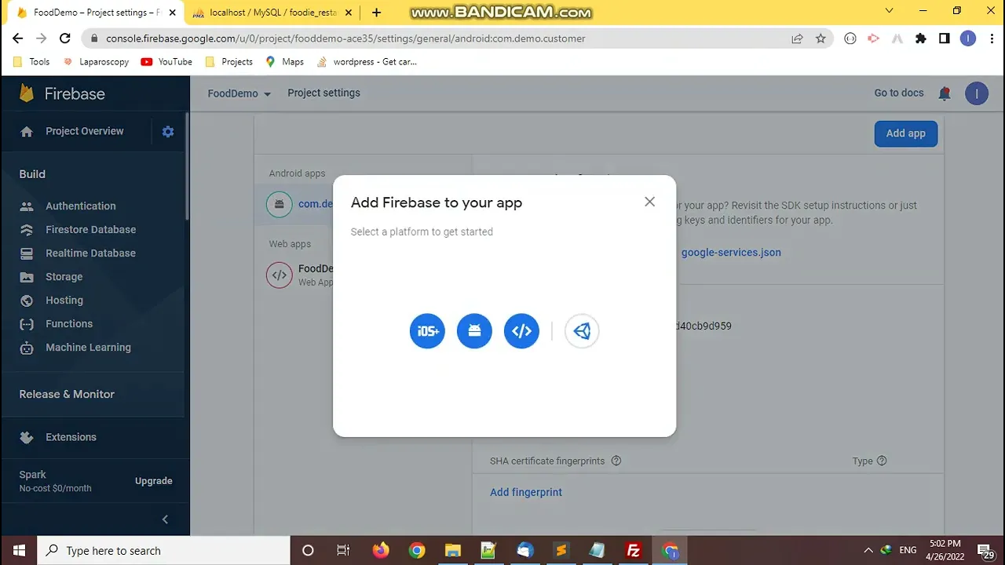Download google-services.json link
The height and width of the screenshot is (565, 1005).
coord(731,253)
